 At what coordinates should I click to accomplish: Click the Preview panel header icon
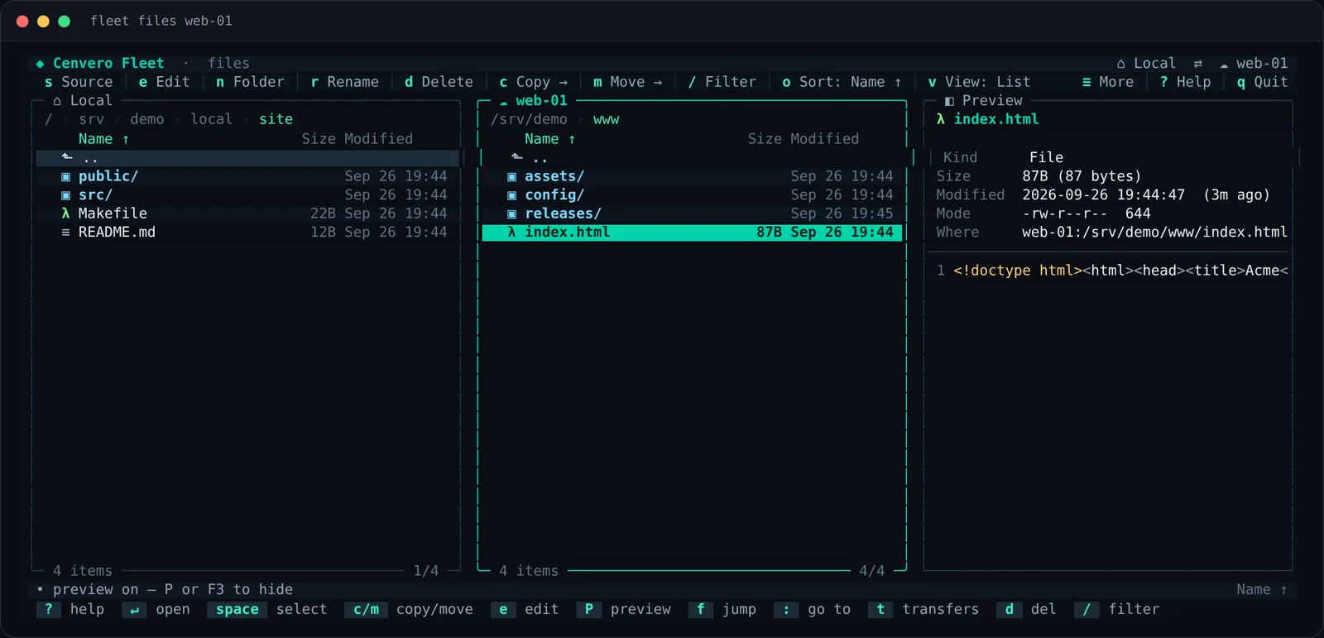coord(949,101)
